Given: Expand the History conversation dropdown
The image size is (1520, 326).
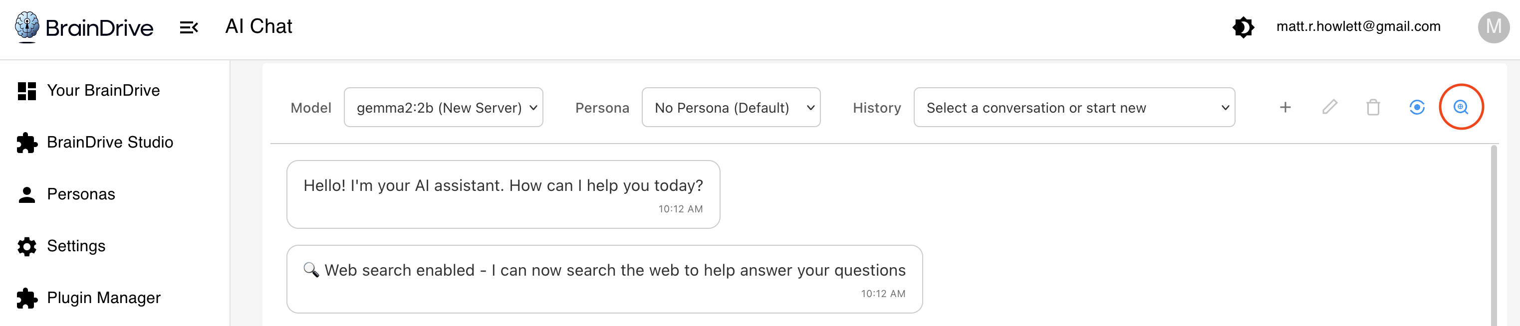Looking at the screenshot, I should tap(1074, 107).
